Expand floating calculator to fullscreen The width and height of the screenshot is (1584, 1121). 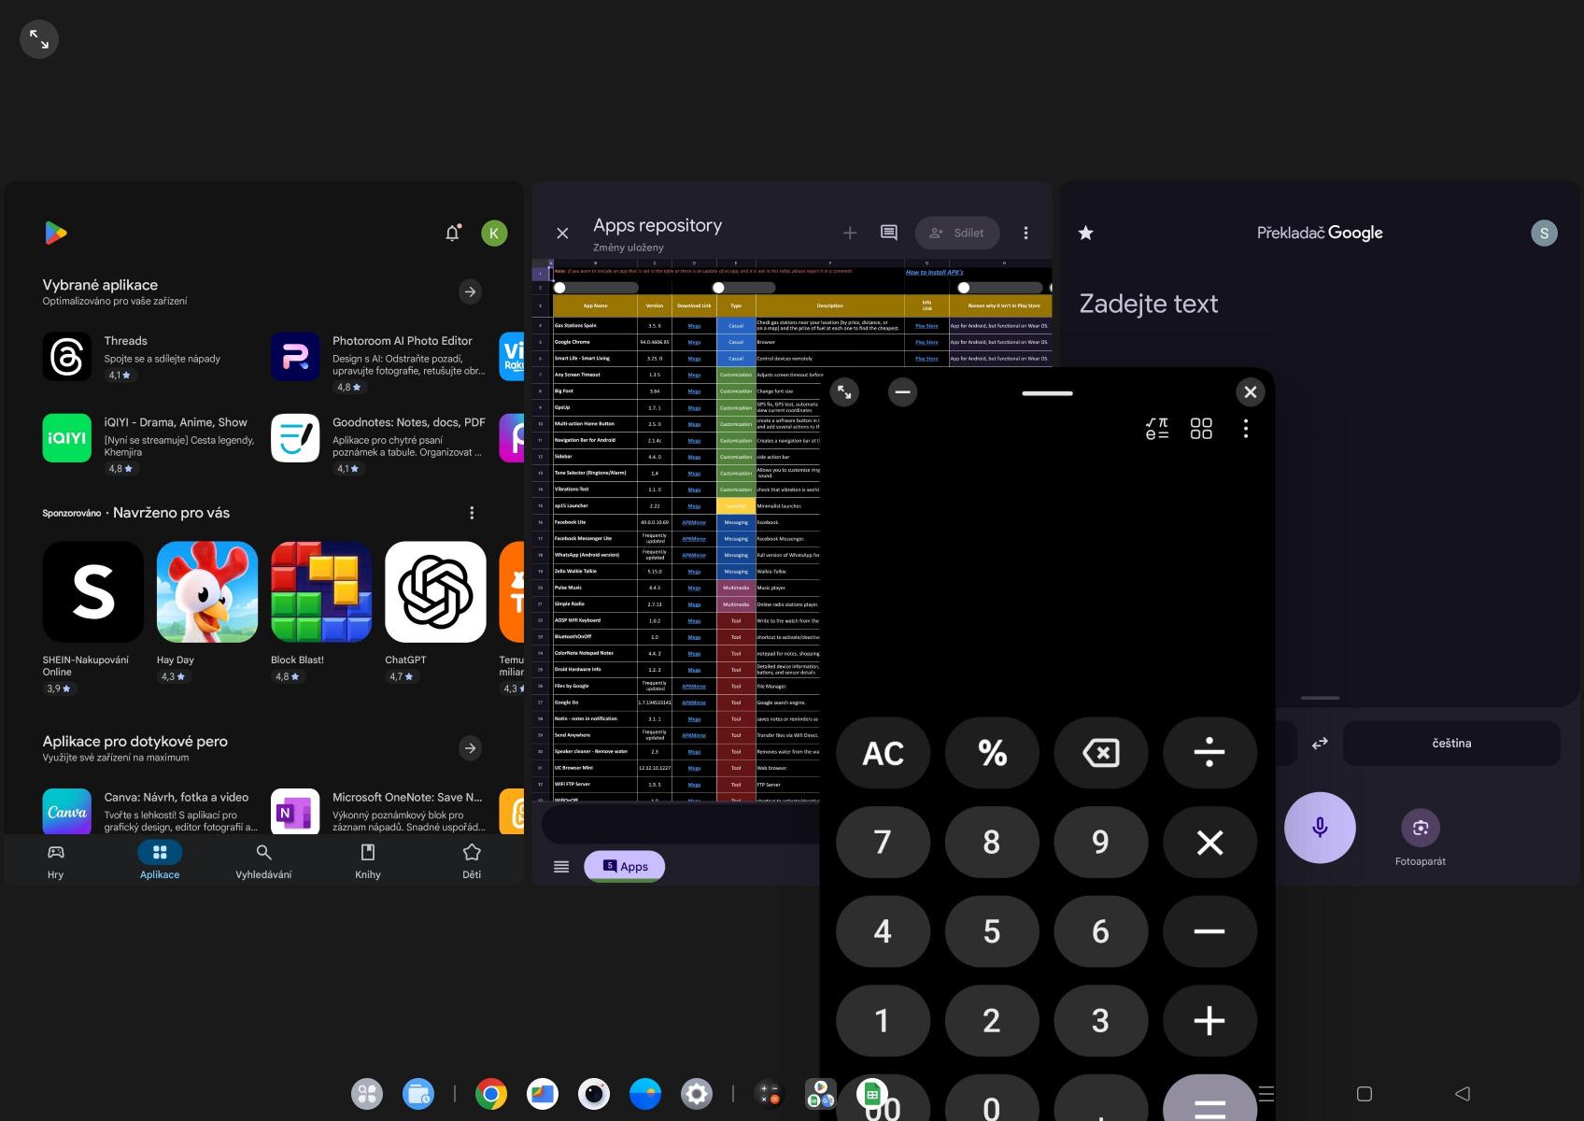pos(844,392)
